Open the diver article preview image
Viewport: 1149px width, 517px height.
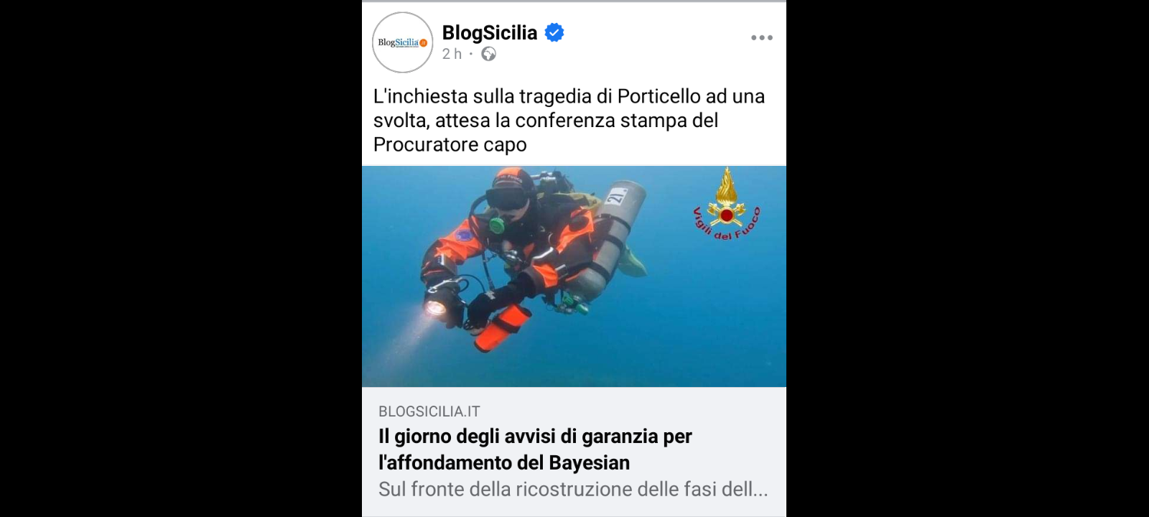(574, 276)
